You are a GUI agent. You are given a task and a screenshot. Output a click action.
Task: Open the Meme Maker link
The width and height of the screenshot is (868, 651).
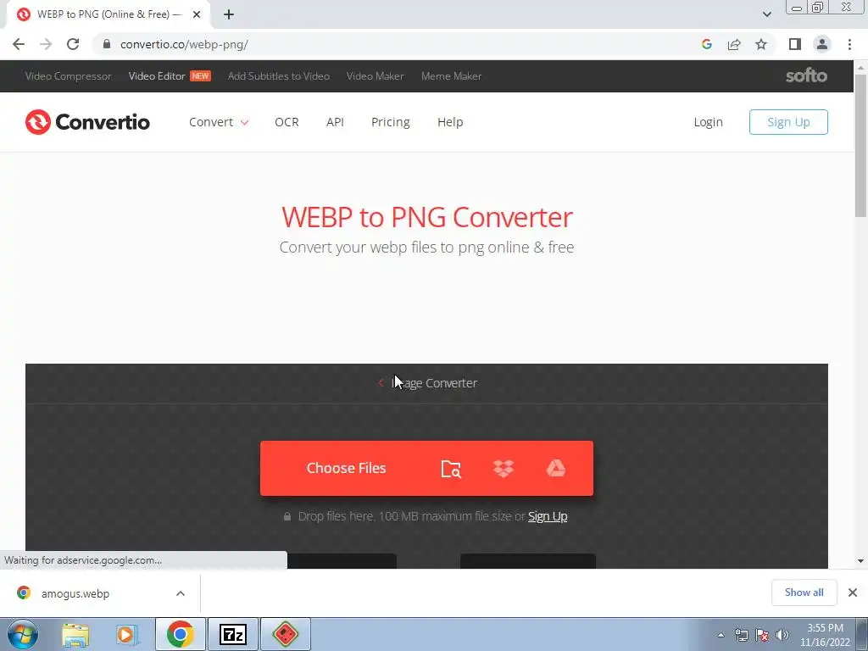coord(451,76)
